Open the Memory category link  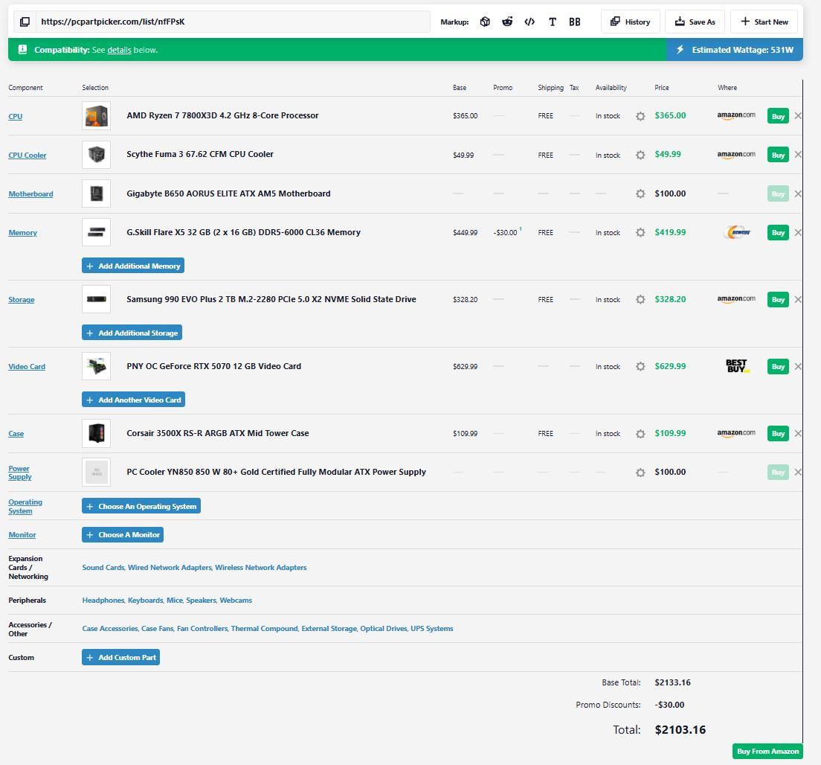pos(22,233)
